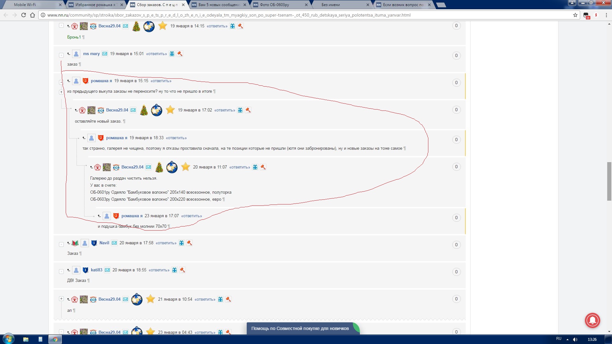Click the up-arrow toggle below ромашка я collapse box
Screen dimensions: 612x344
coord(61,92)
